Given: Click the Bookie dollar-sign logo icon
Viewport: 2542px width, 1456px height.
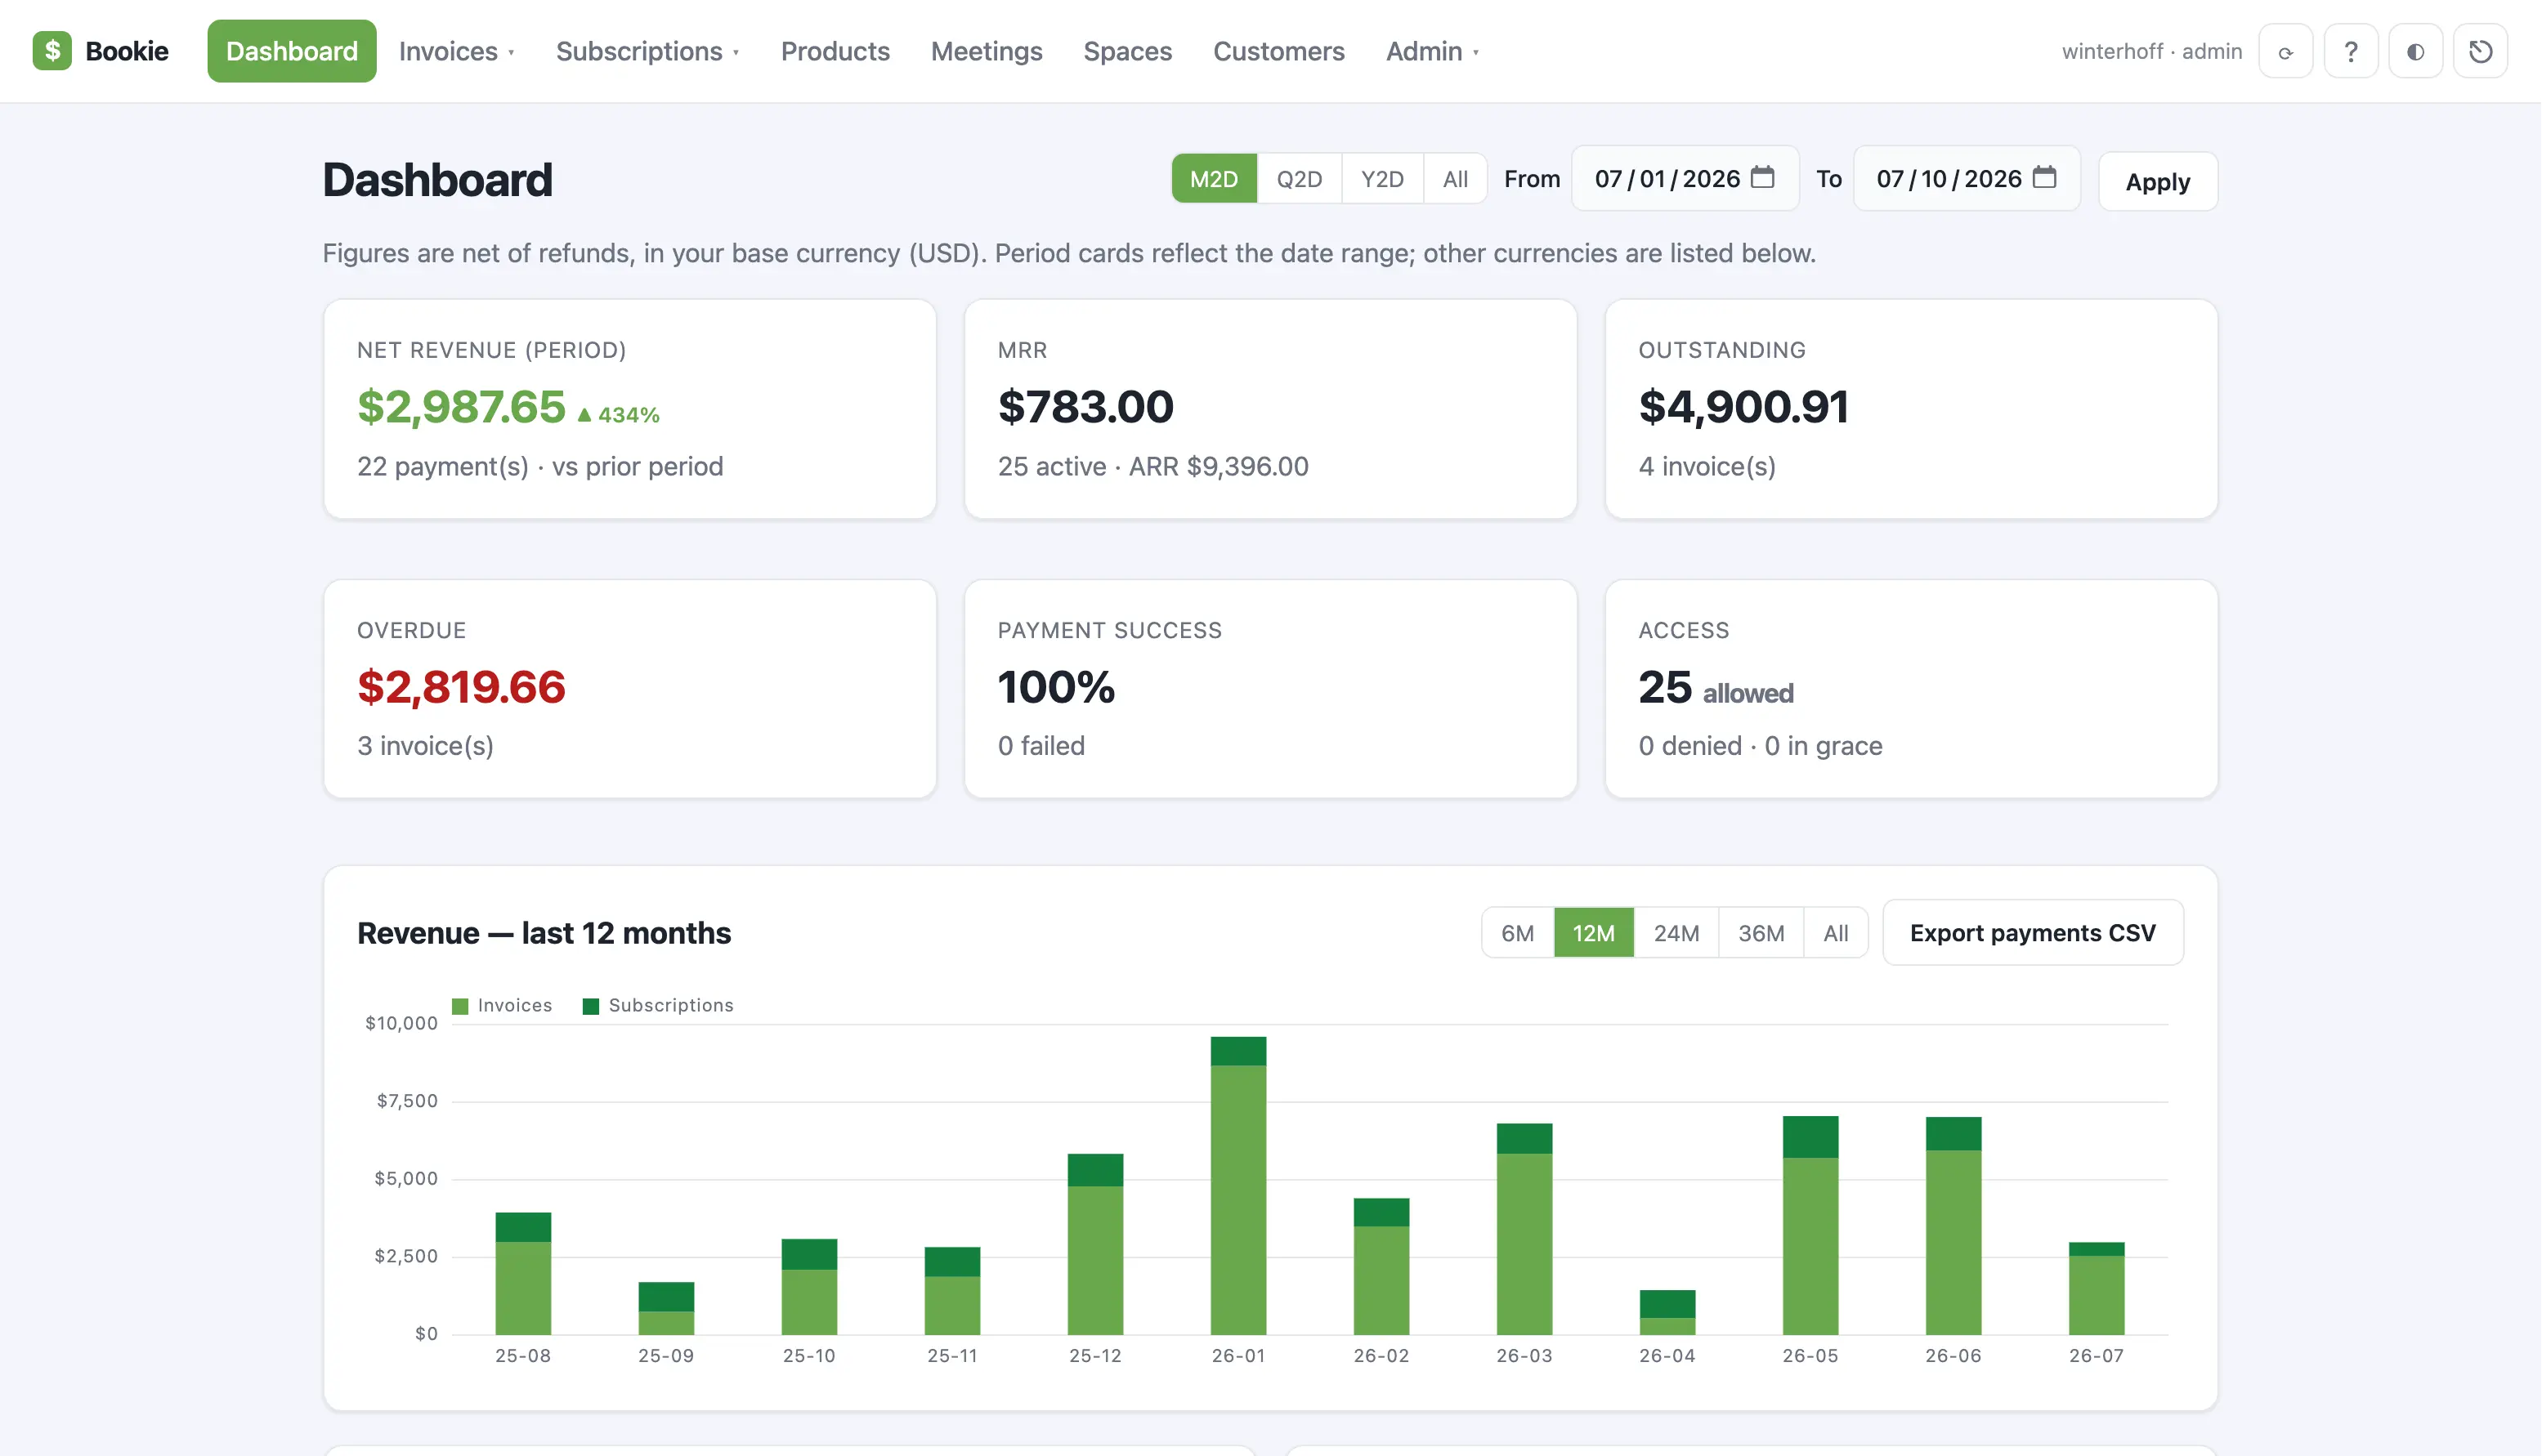Looking at the screenshot, I should pyautogui.click(x=52, y=51).
